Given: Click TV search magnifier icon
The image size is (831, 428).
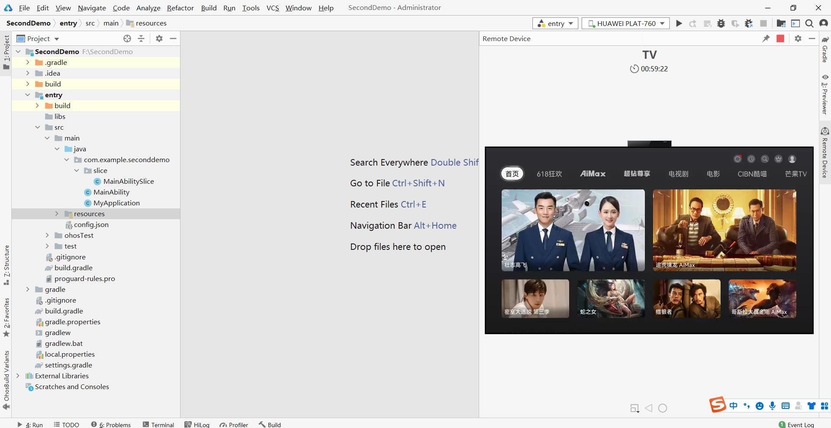Looking at the screenshot, I should pos(765,159).
